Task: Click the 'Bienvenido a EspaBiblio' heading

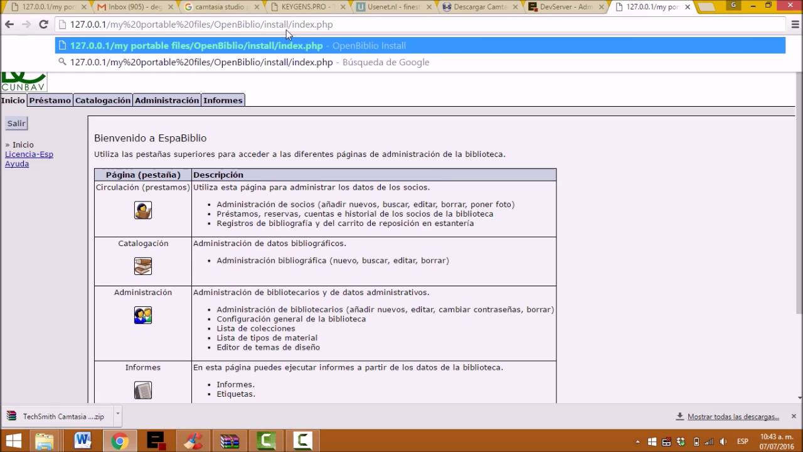Action: [150, 138]
